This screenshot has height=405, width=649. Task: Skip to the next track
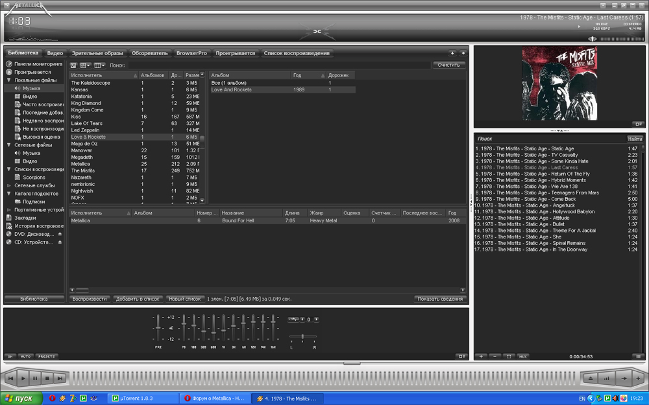coord(60,378)
